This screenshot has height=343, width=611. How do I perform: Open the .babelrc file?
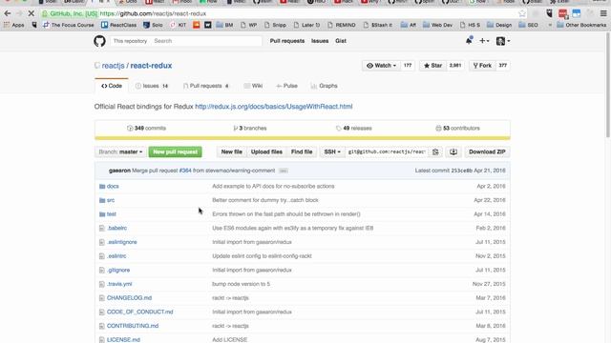[x=116, y=229]
